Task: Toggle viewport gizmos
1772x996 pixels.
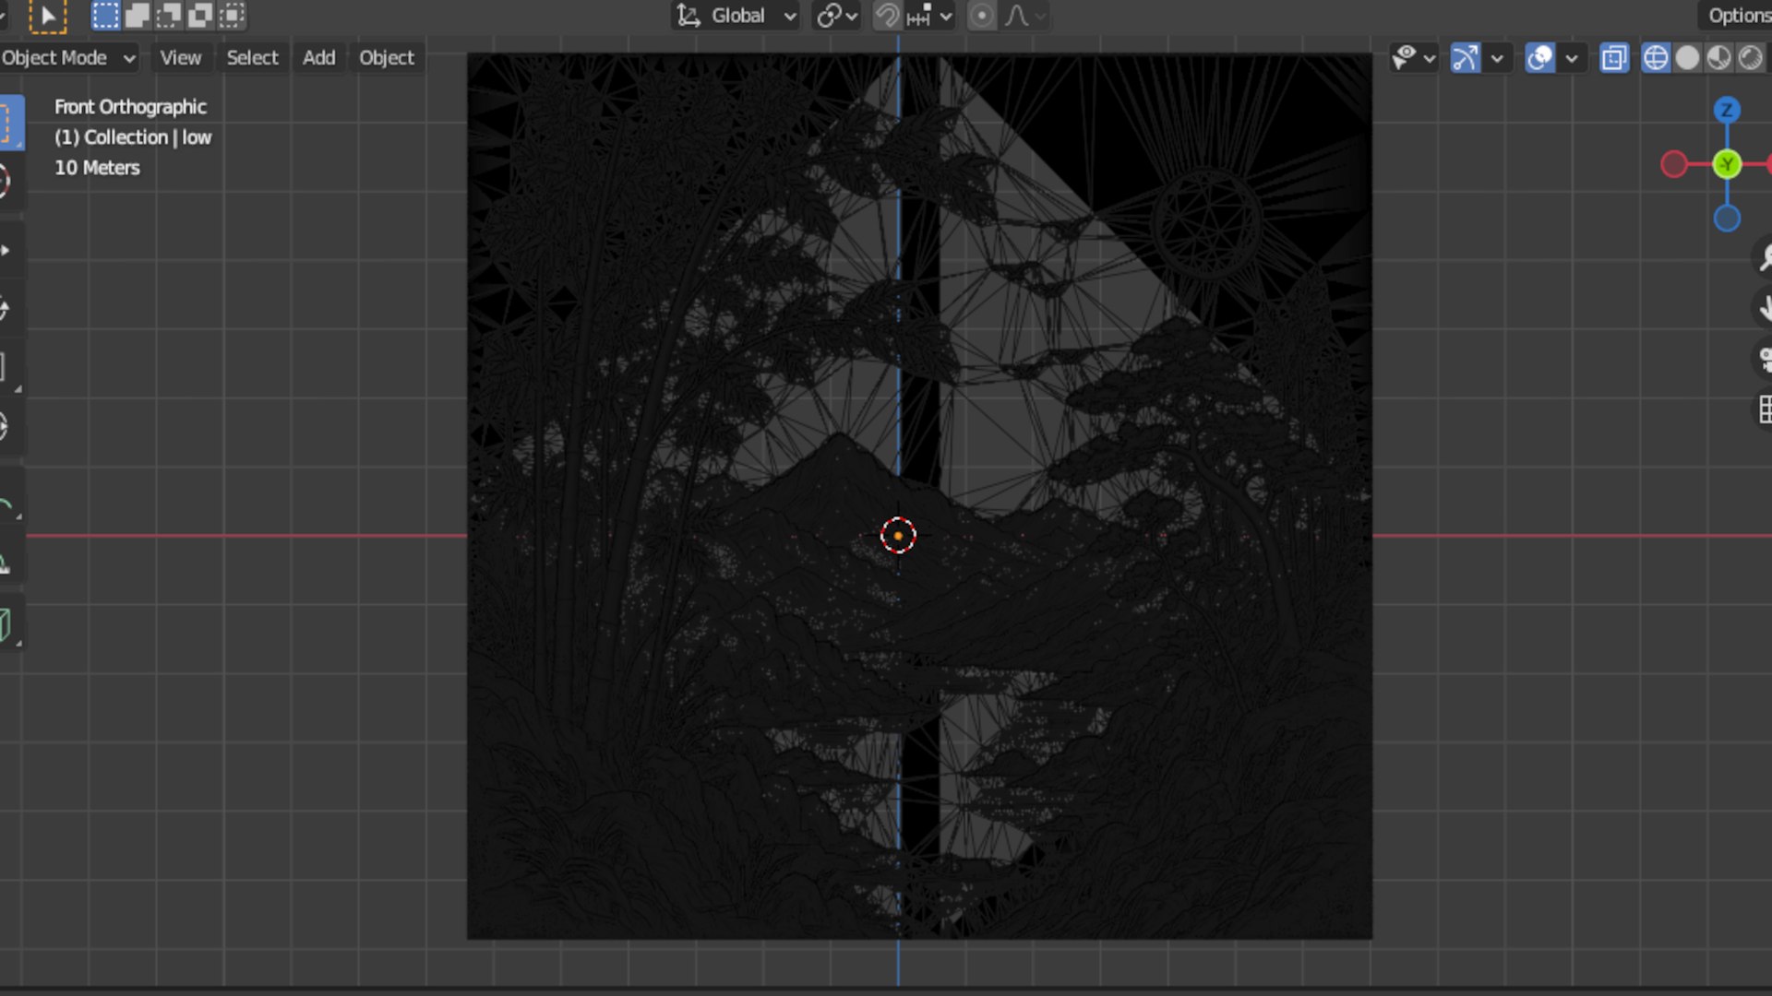Action: point(1466,57)
